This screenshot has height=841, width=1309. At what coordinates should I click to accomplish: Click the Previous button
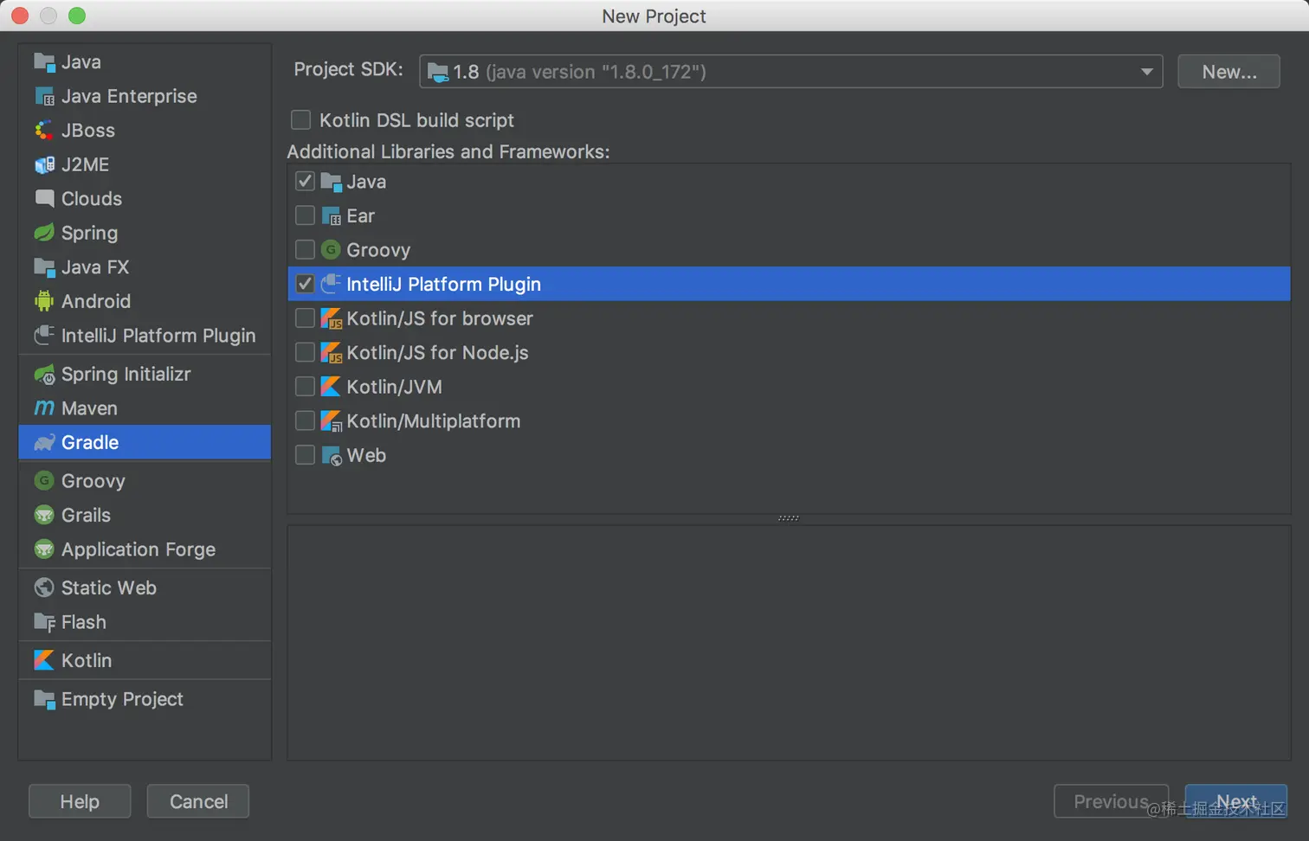coord(1111,801)
